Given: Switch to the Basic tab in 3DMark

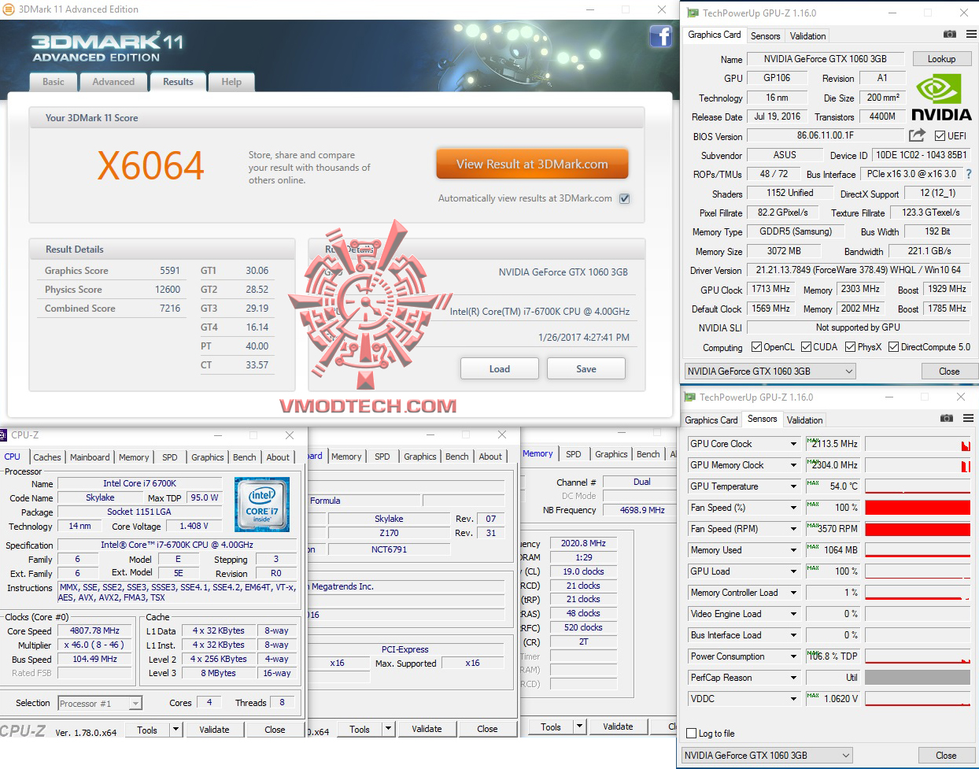Looking at the screenshot, I should click(54, 82).
